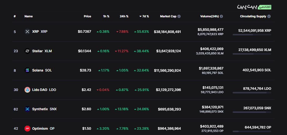Click Stellar 24h change 11.27%
Screen dimensions: 287x135
pyautogui.click(x=122, y=51)
